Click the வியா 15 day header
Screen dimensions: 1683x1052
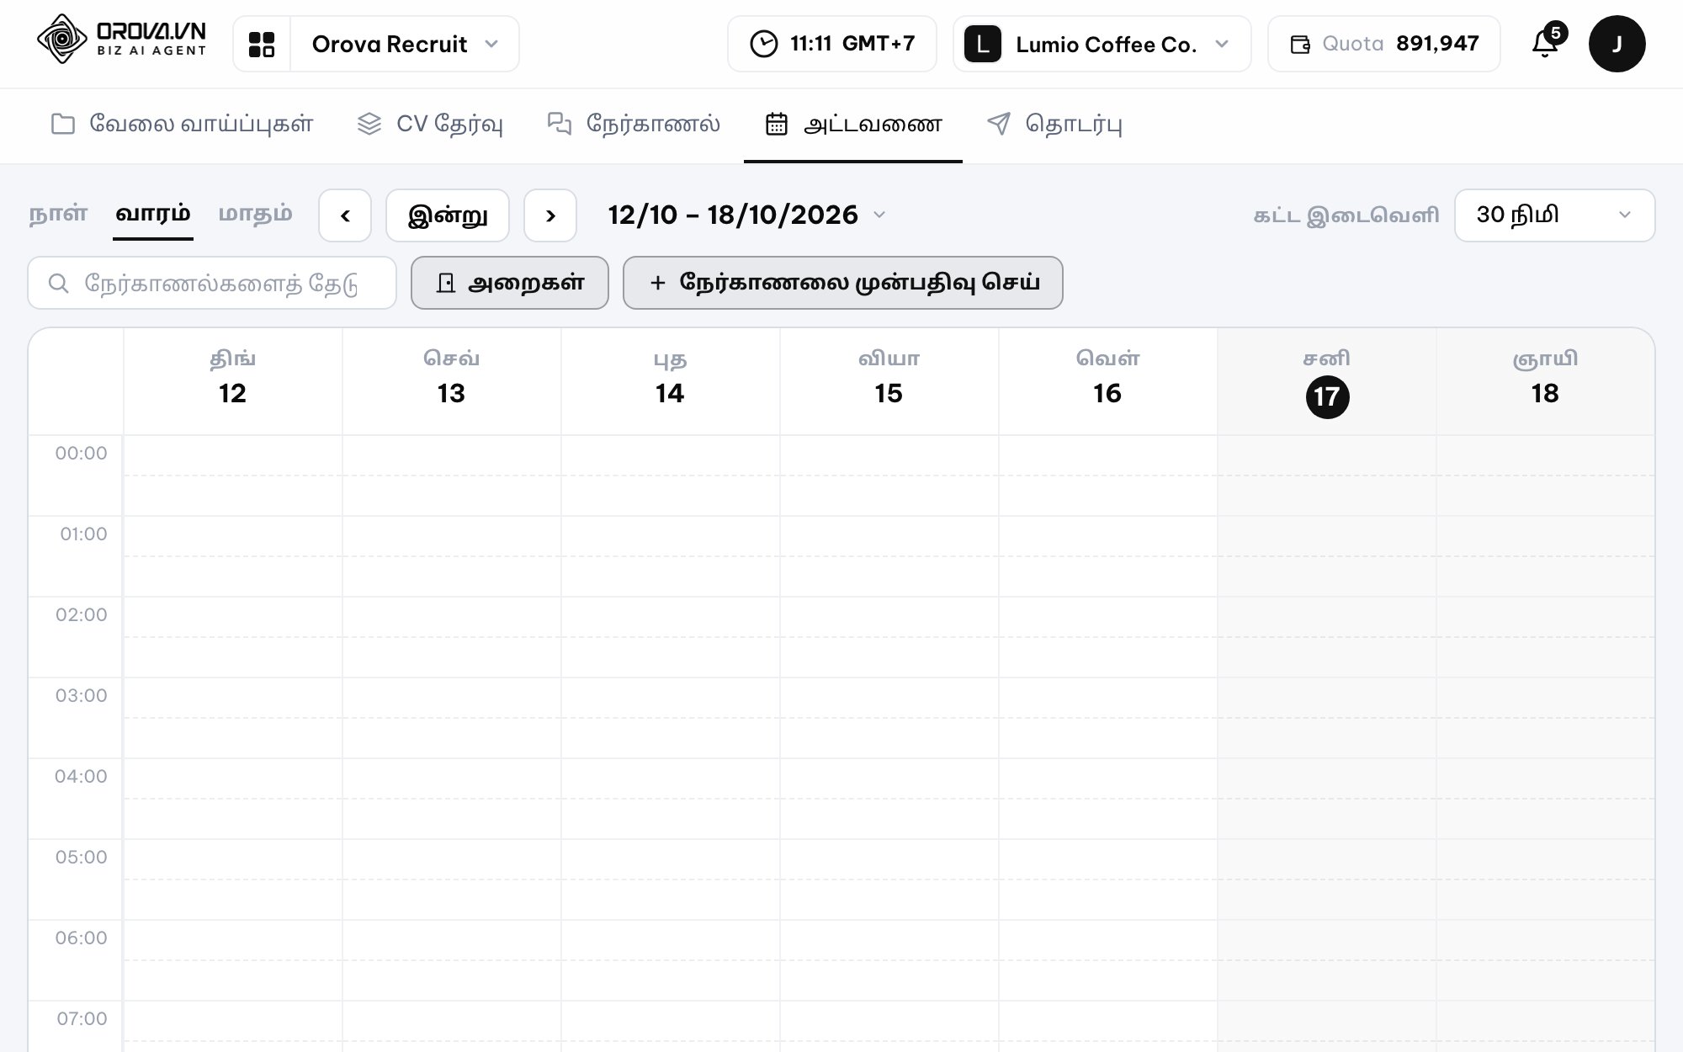[889, 380]
